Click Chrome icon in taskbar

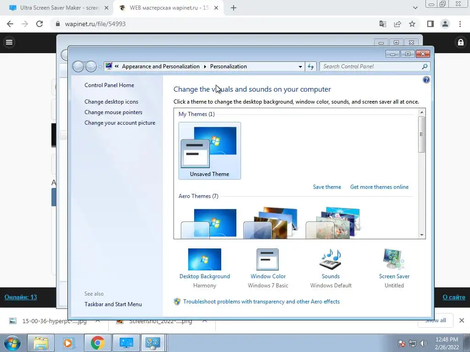(97, 343)
